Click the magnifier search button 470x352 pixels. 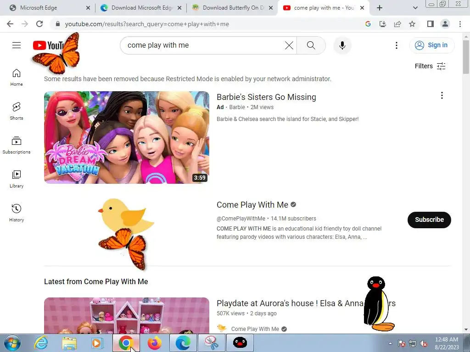coord(311,45)
